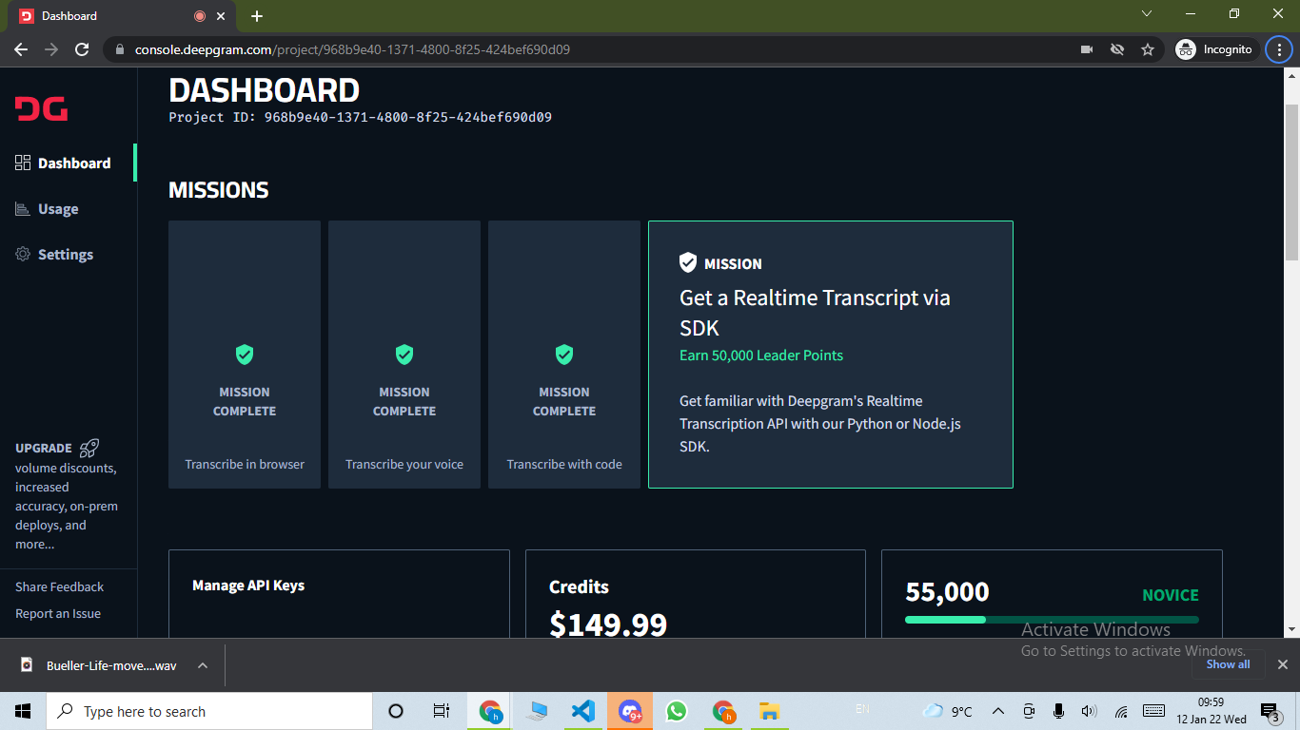Click the Usage chart icon in sidebar
Screen dimensions: 1300x730
pos(24,208)
